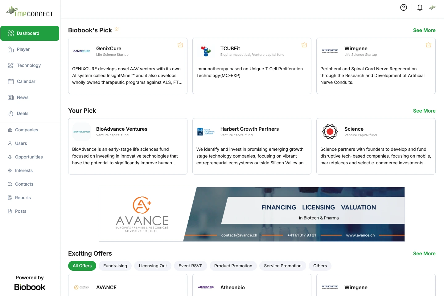The image size is (444, 296).
Task: Click See More for Exciting Offers
Action: coord(424,253)
